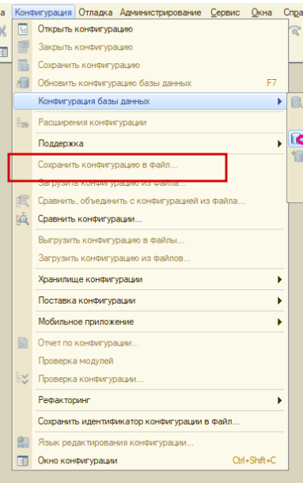Image resolution: width=303 pixels, height=483 pixels.
Task: Select Отчет по конфигурации... entry
Action: click(x=150, y=343)
